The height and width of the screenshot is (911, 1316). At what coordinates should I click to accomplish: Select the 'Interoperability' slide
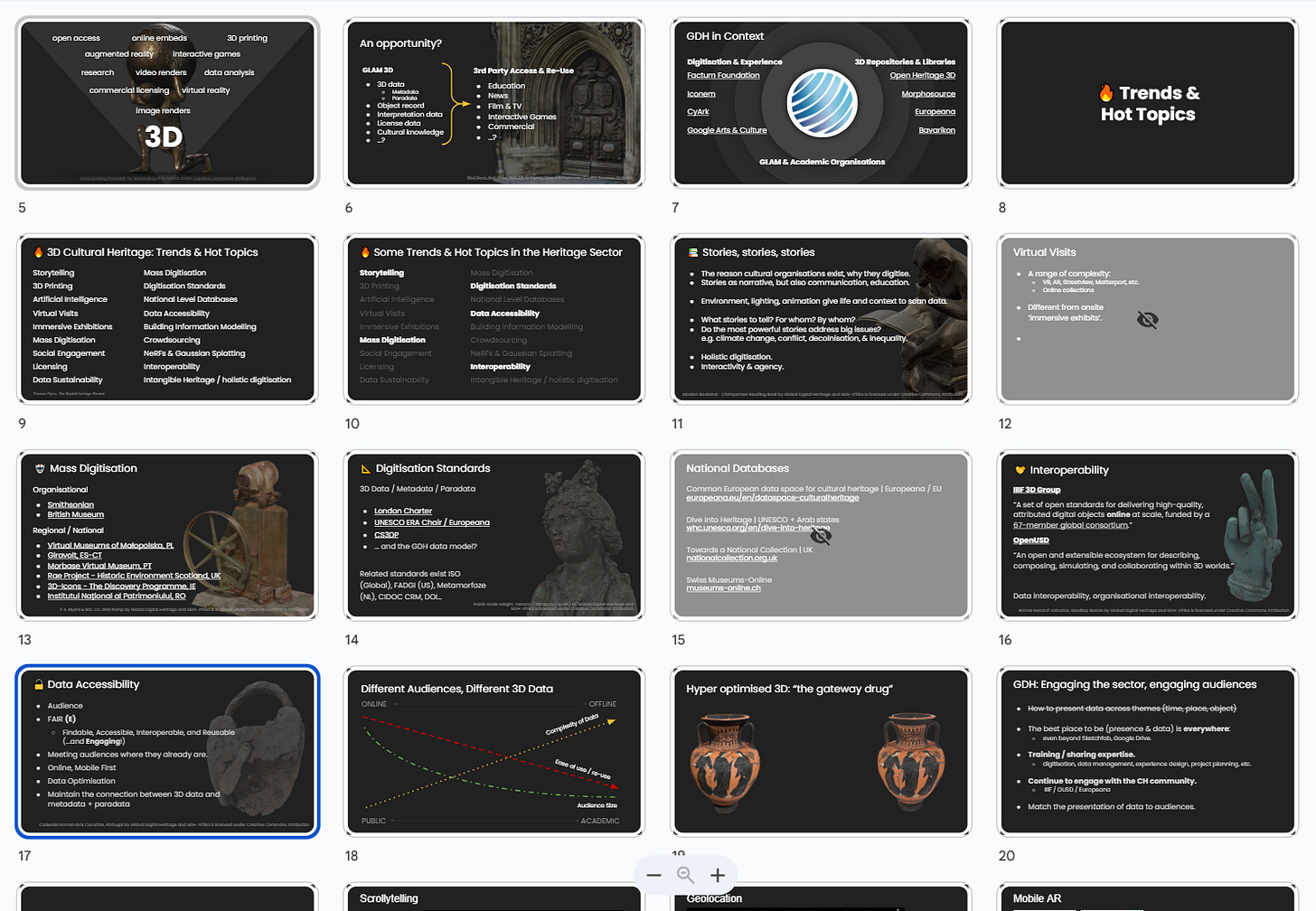pos(1148,535)
